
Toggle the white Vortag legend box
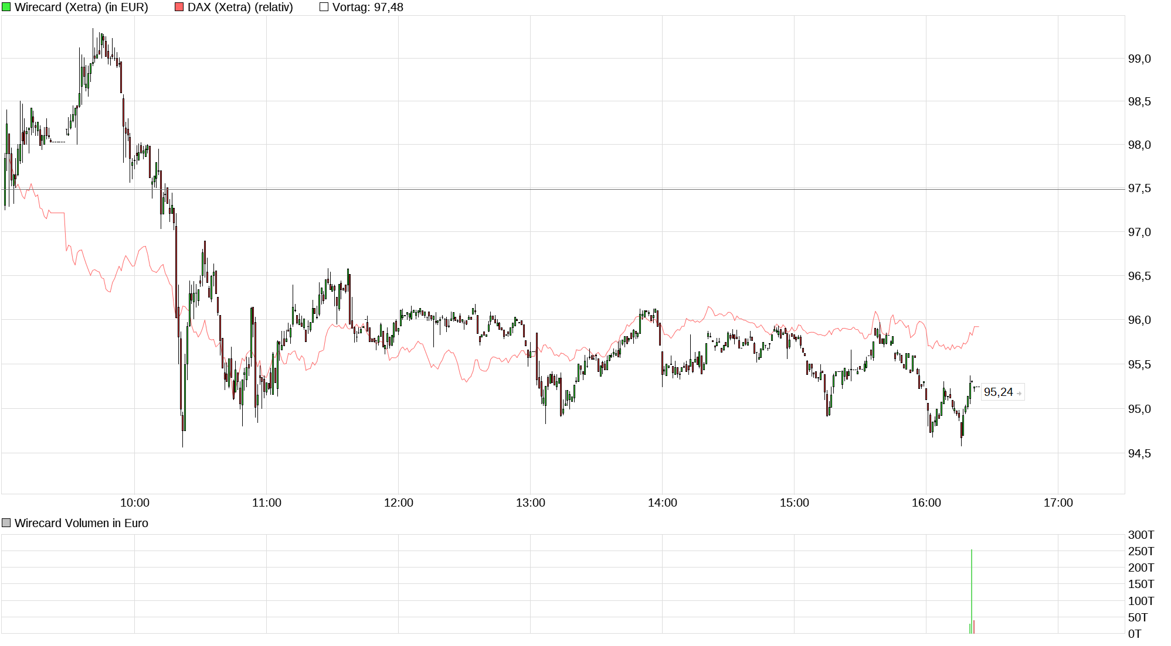pyautogui.click(x=324, y=7)
